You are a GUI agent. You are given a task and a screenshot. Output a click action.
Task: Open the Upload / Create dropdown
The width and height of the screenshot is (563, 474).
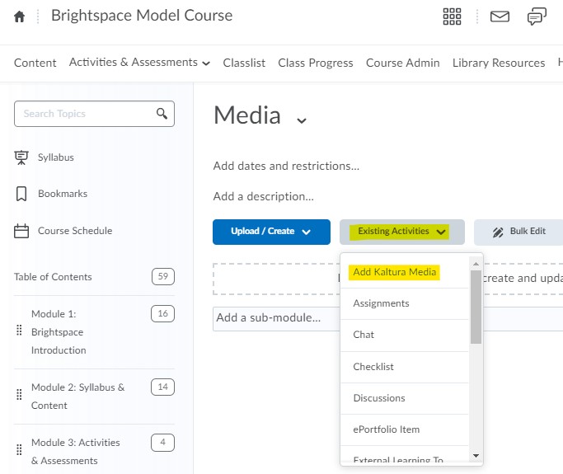click(x=271, y=232)
